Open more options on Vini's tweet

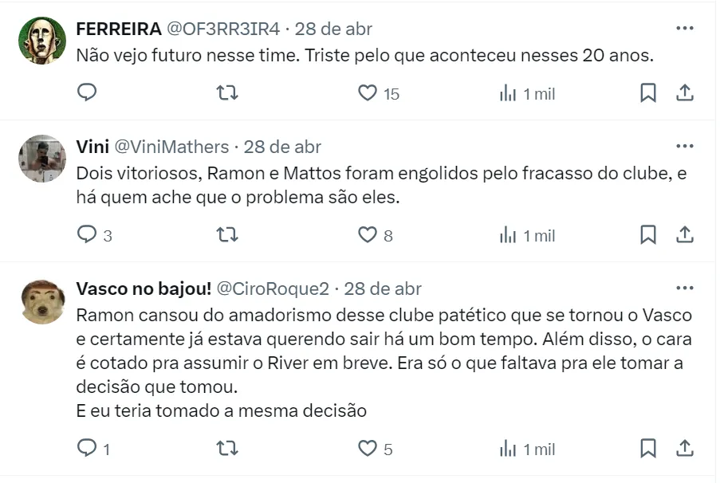pyautogui.click(x=684, y=147)
